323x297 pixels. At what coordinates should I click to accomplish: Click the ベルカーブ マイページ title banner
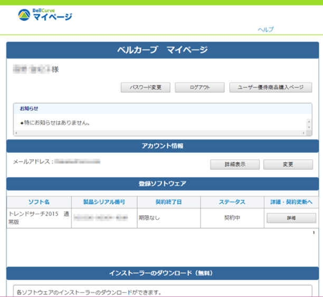pos(163,50)
